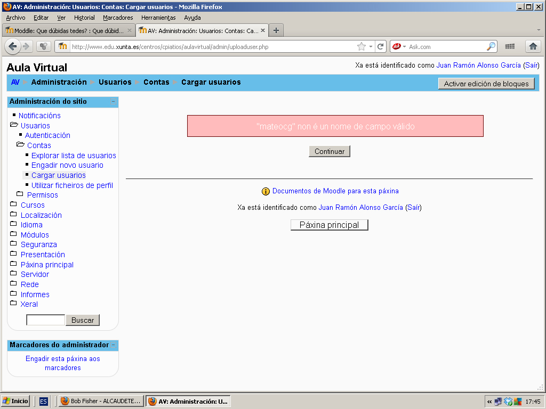
Task: Open the Herramientas menu
Action: (158, 18)
